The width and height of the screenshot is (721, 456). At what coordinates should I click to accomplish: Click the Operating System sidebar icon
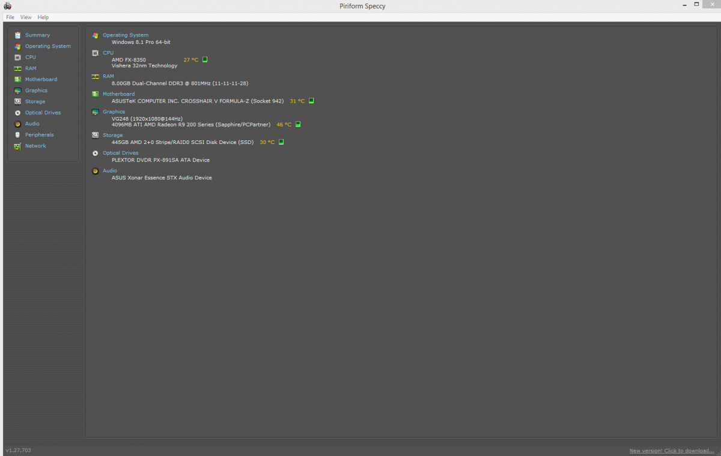17,46
